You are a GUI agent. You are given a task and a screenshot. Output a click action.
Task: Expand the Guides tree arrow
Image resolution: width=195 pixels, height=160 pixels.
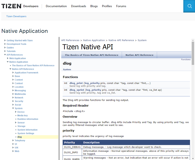point(5,48)
